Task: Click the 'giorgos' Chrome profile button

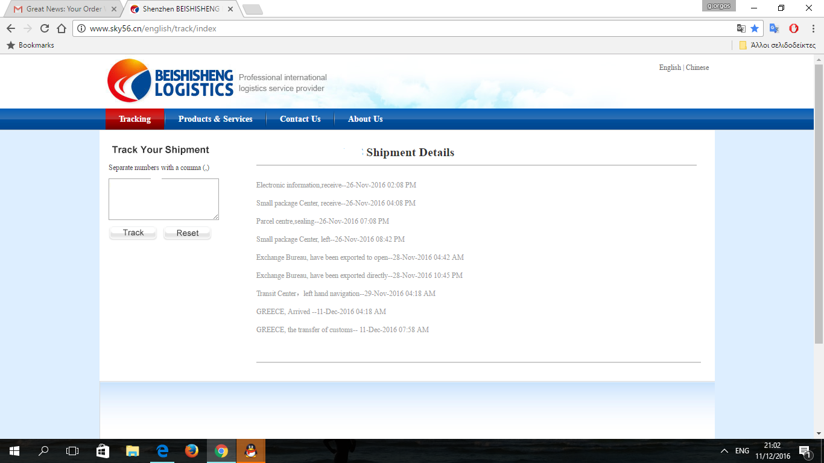Action: pyautogui.click(x=719, y=7)
